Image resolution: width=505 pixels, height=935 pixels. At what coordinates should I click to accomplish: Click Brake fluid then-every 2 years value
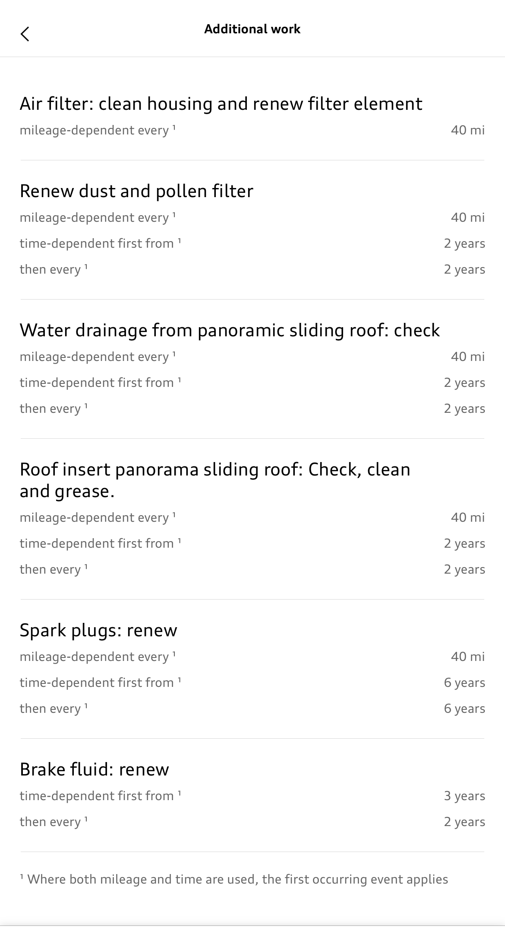(x=464, y=822)
